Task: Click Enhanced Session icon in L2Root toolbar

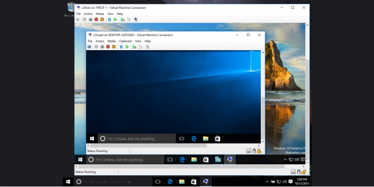Action: pyautogui.click(x=136, y=20)
